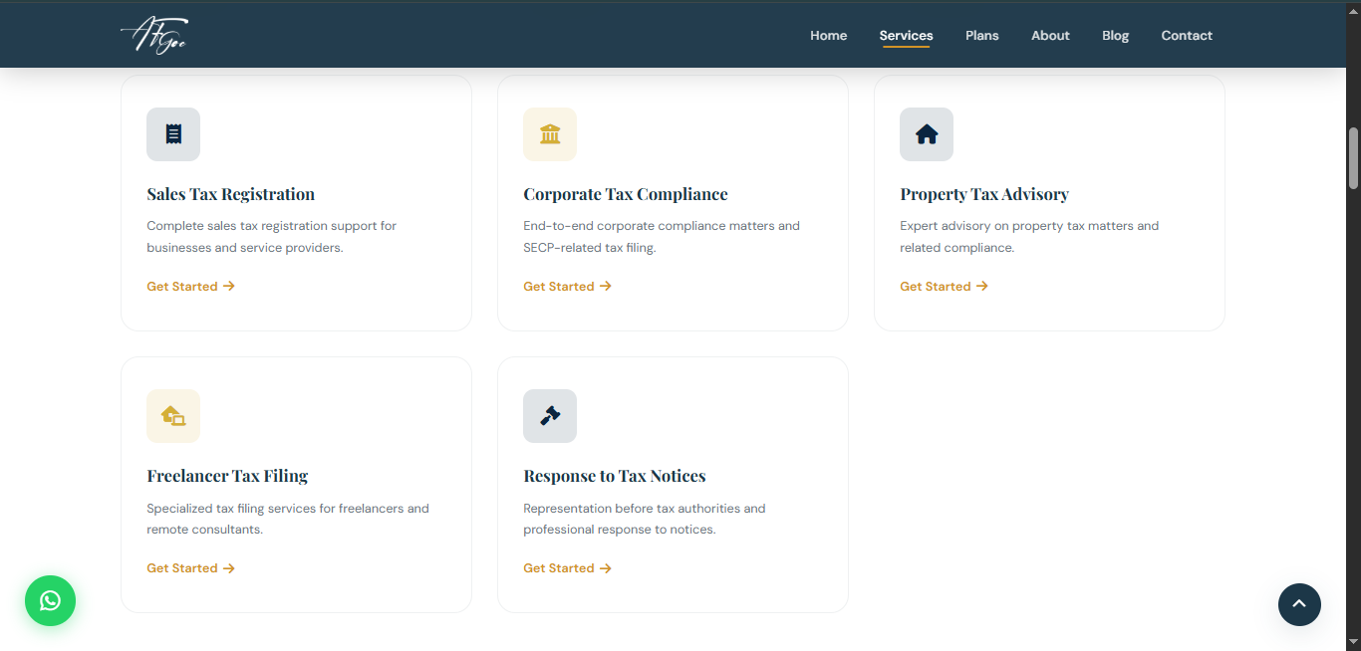
Task: Open the Contact menu item
Action: pos(1187,36)
